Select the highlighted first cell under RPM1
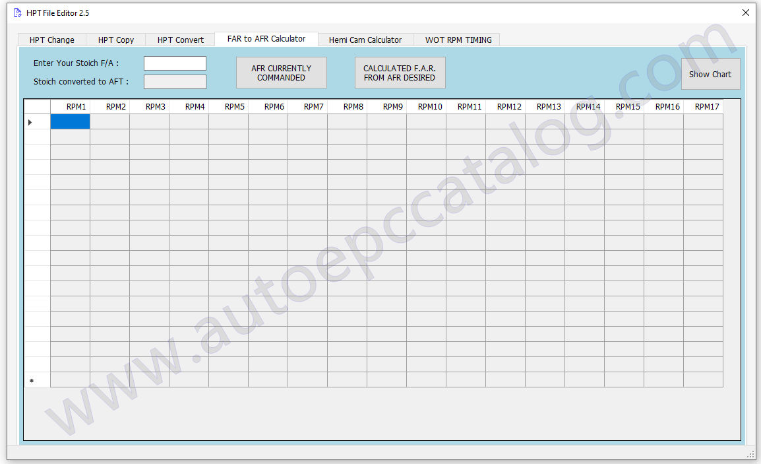Viewport: 761px width, 464px height. pyautogui.click(x=71, y=121)
